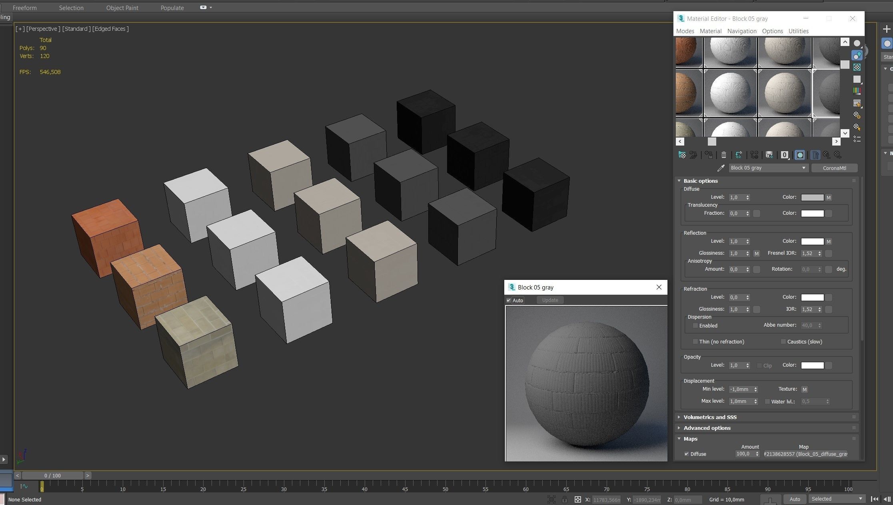
Task: Open the Utilities menu in Material Editor
Action: 798,31
